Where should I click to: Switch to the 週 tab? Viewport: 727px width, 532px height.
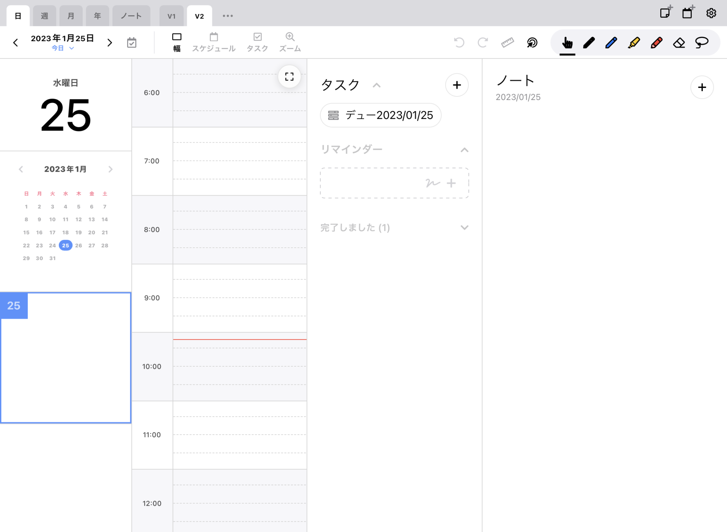(44, 15)
